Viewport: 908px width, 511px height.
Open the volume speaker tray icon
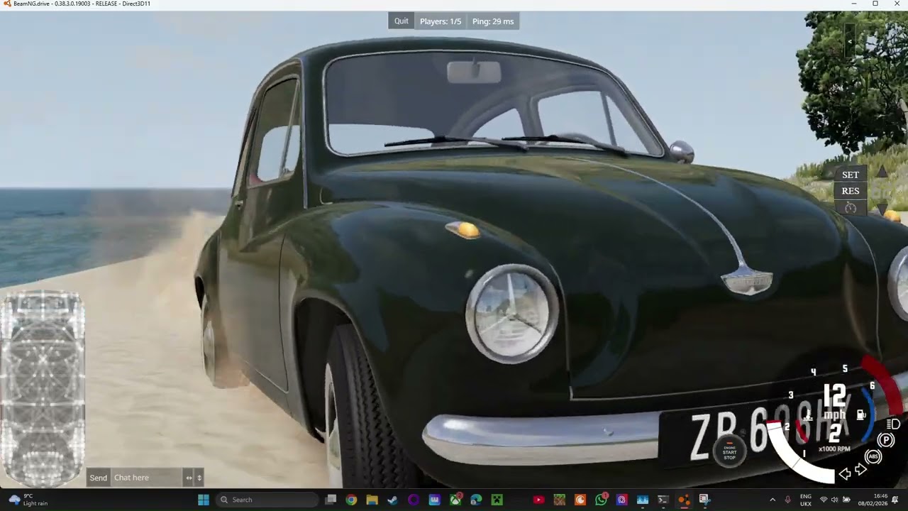tap(834, 500)
